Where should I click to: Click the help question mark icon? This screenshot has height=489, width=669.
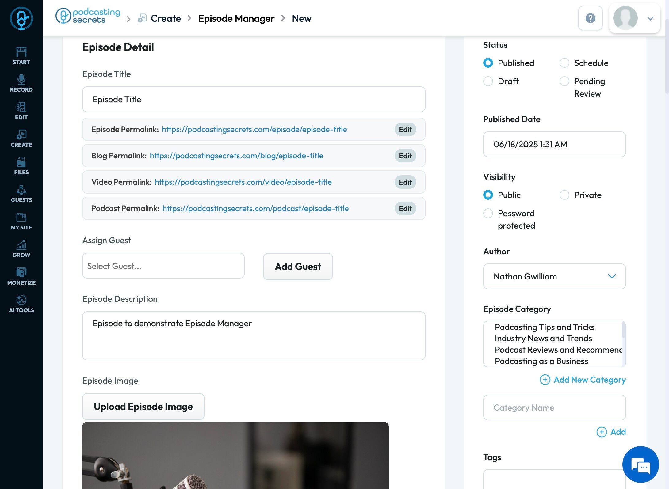(590, 18)
